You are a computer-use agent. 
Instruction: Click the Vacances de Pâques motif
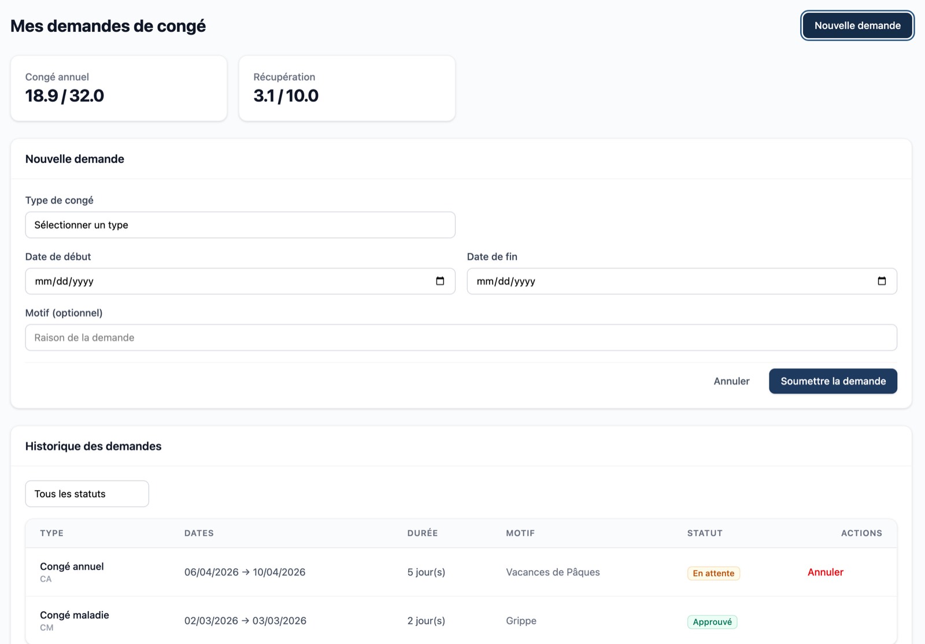(553, 572)
